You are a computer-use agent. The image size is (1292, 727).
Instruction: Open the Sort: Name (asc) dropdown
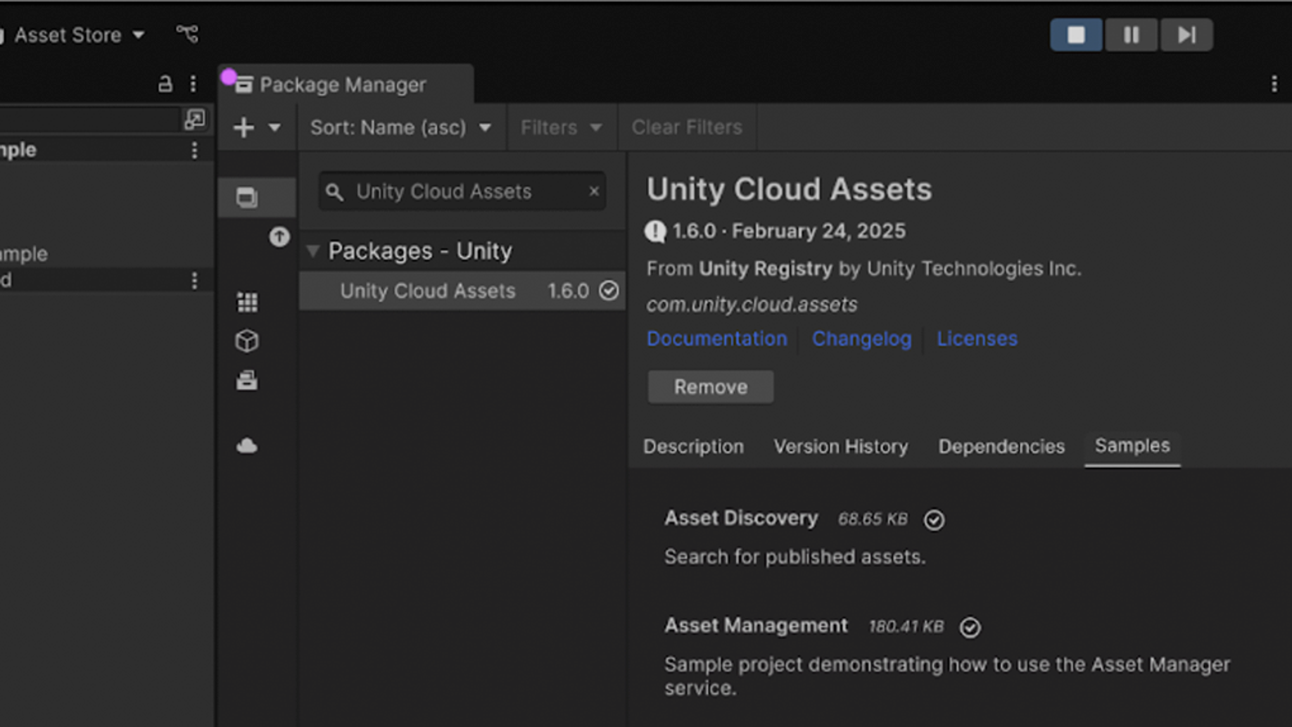(401, 127)
